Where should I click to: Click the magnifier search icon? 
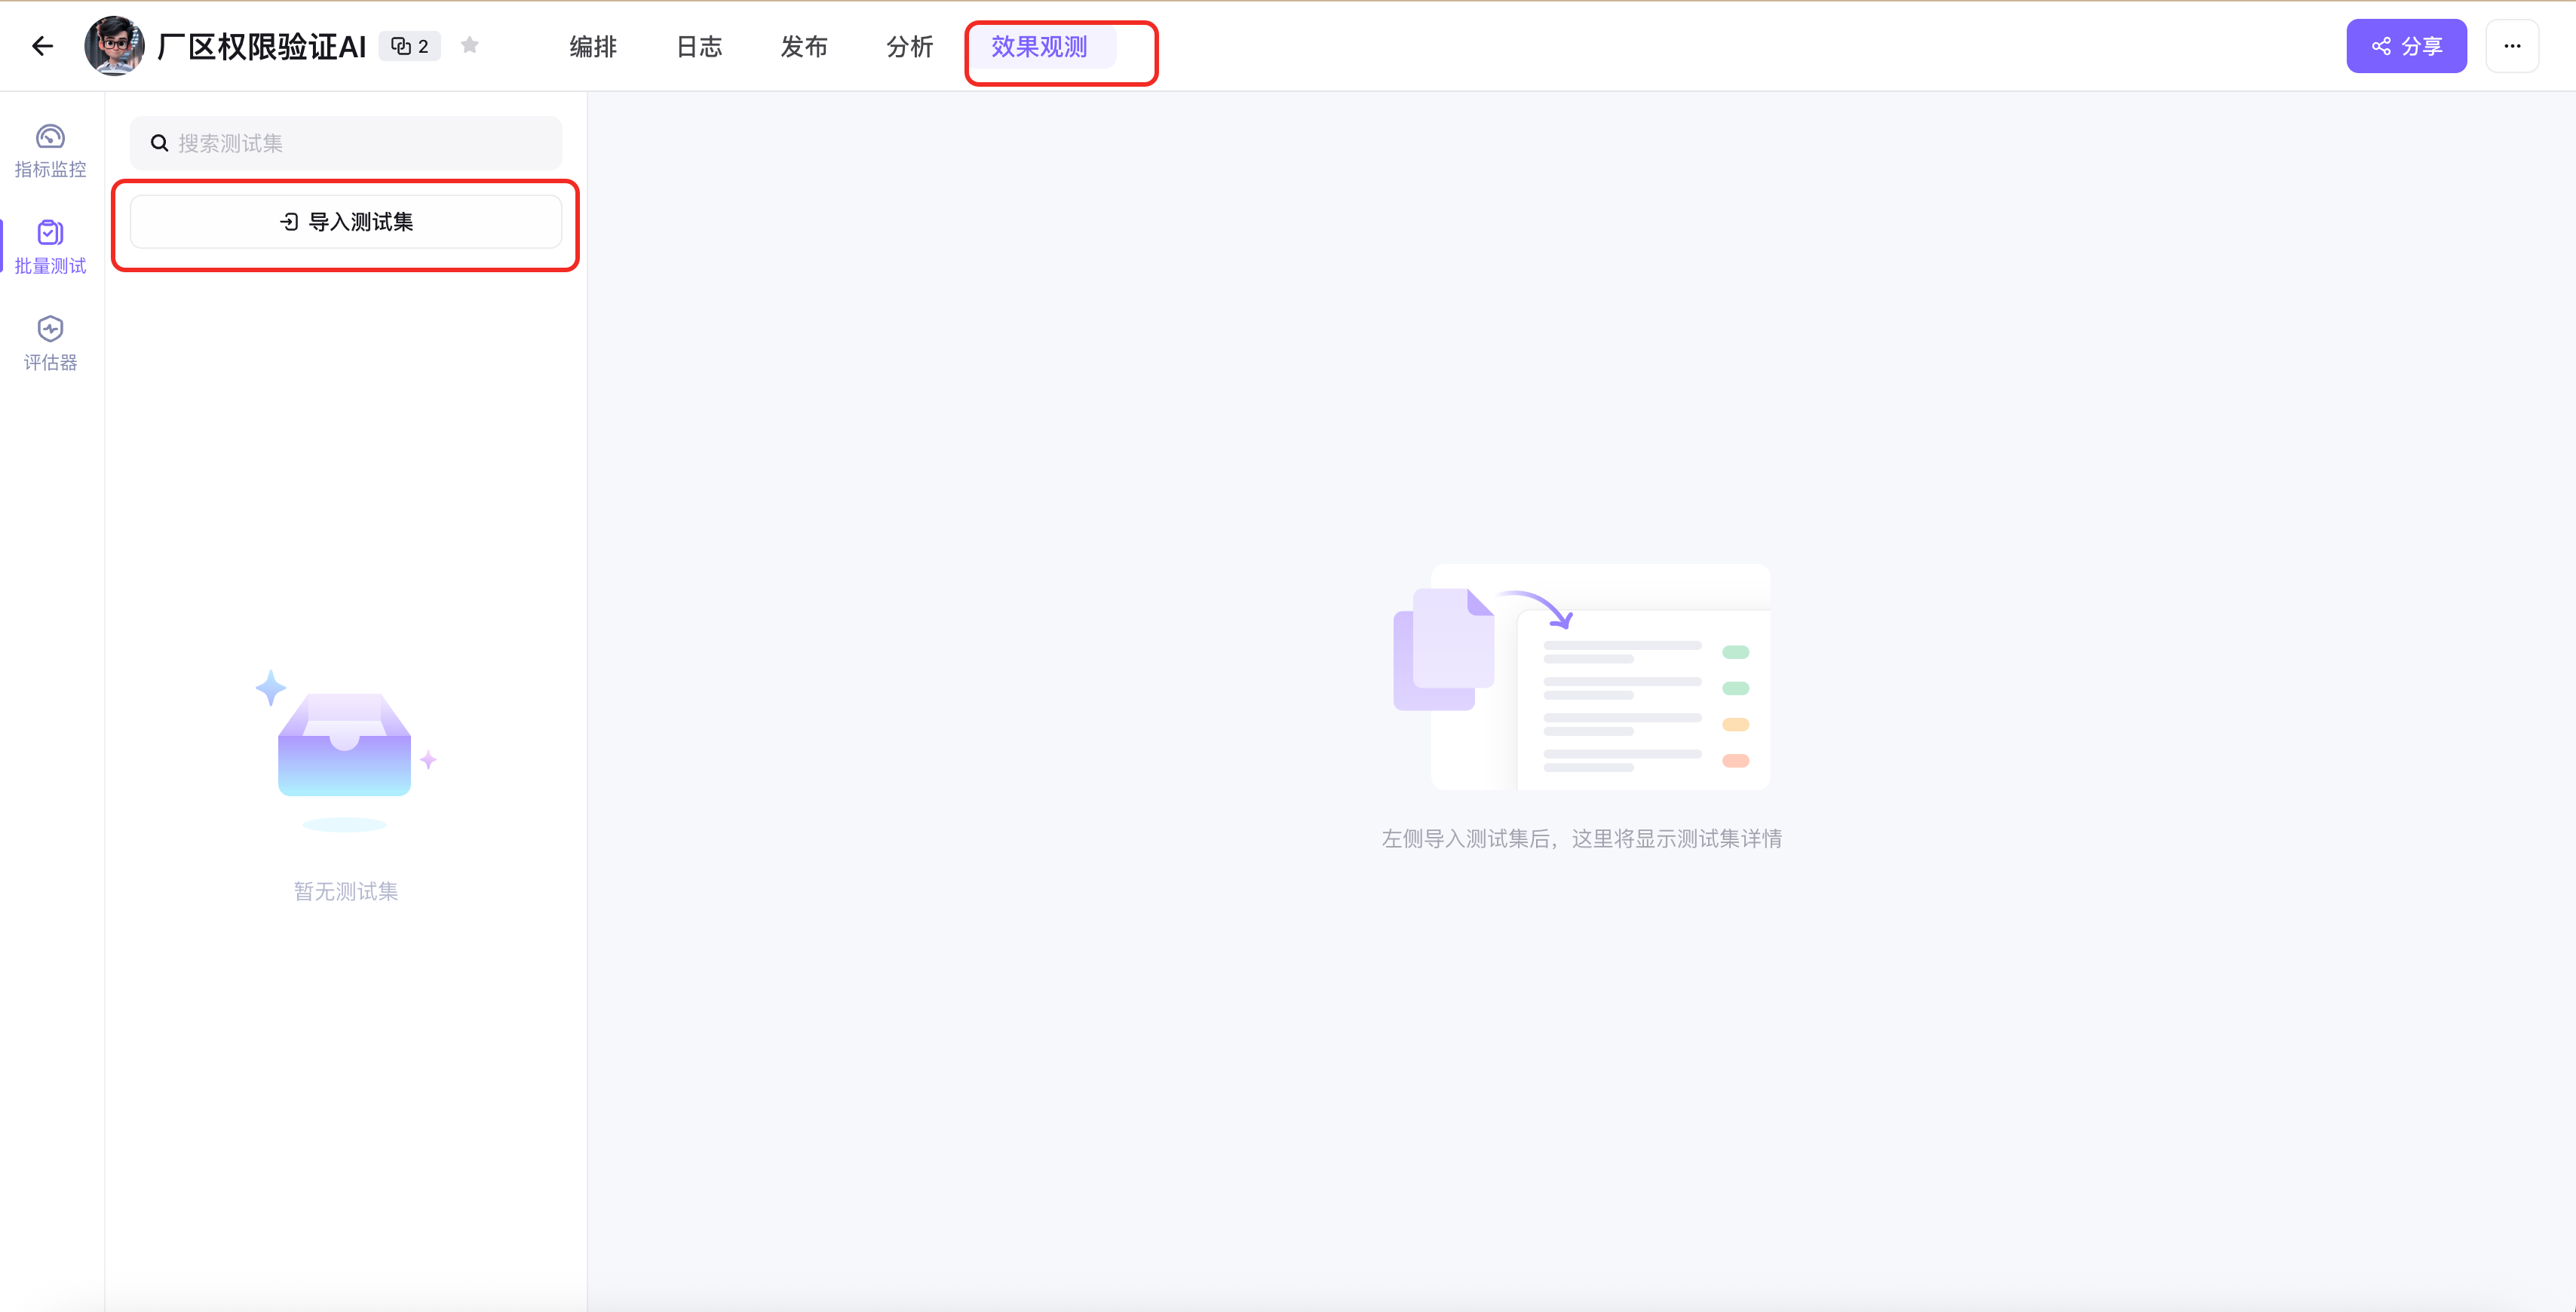[159, 143]
